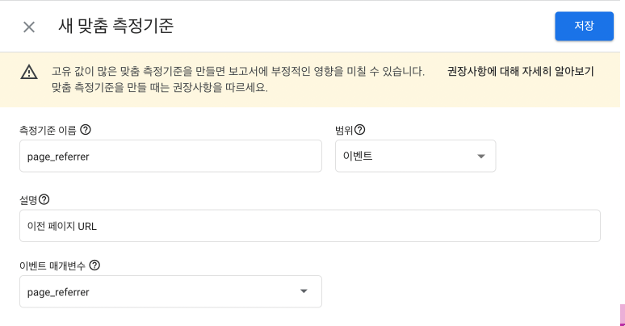Show help for 측정기준 이름

click(x=86, y=130)
